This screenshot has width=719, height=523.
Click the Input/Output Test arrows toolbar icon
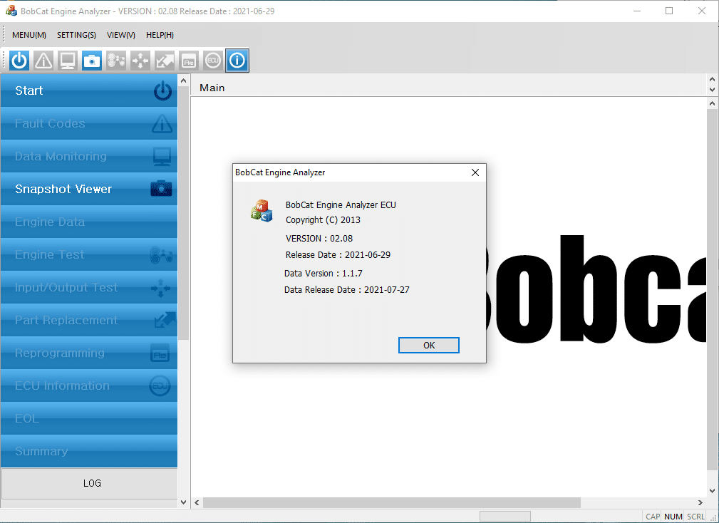click(x=140, y=61)
